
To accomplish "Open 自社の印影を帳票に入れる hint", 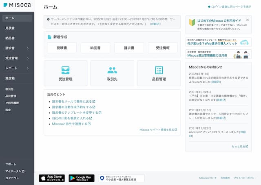I will coord(72,118).
